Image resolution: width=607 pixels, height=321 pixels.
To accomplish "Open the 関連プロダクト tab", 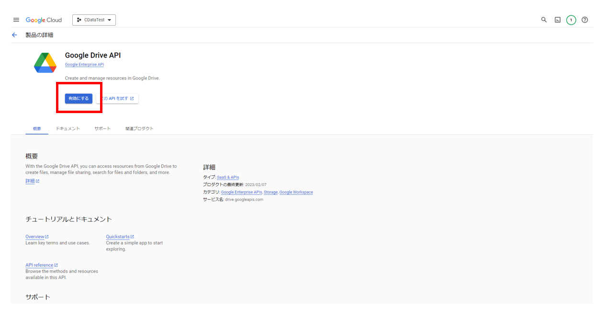I will (x=139, y=128).
